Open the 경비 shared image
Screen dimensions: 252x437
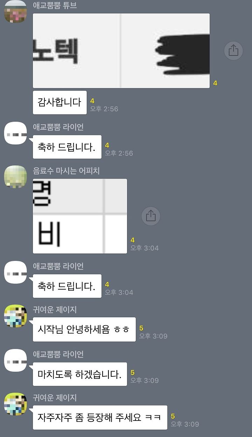80,216
